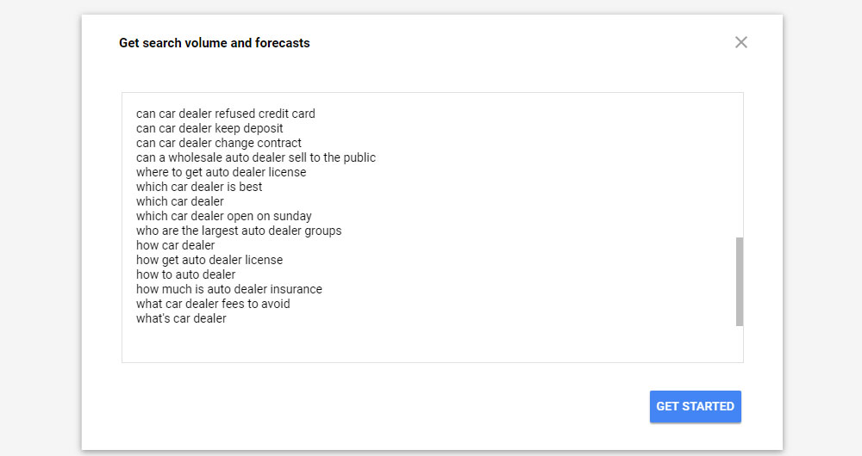Click 'what car dealer fees to avoid'

(x=213, y=304)
